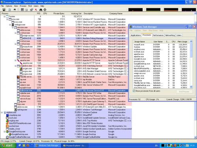Viewport: 197px width, 148px height.
Task: Click the Company Name column header
Action: tap(116, 13)
